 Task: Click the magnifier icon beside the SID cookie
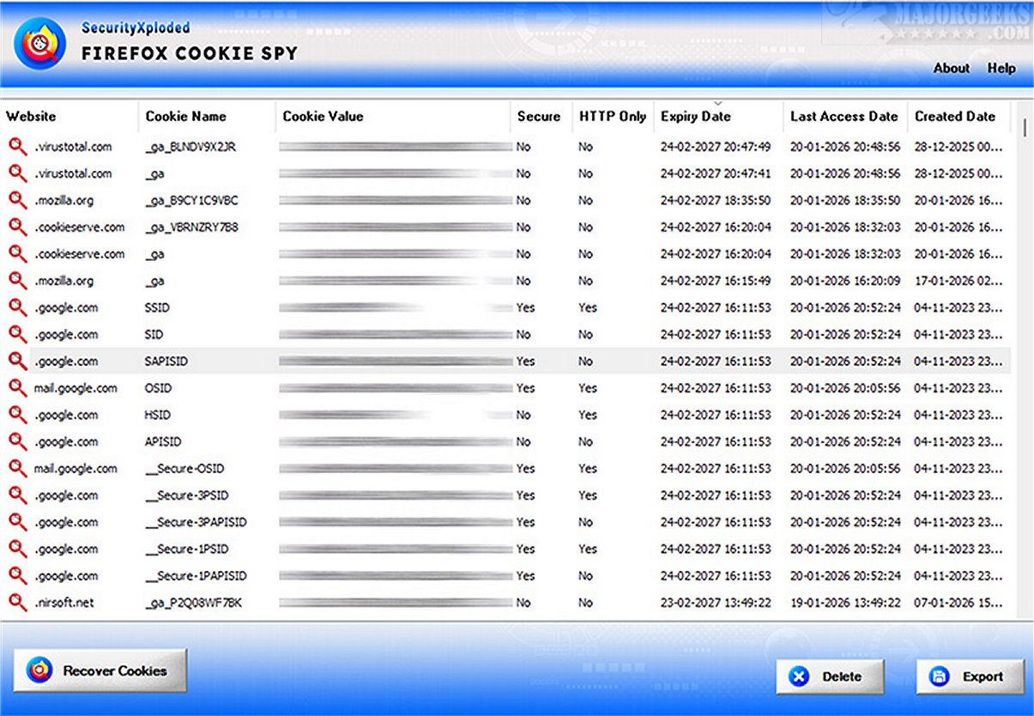(x=17, y=334)
